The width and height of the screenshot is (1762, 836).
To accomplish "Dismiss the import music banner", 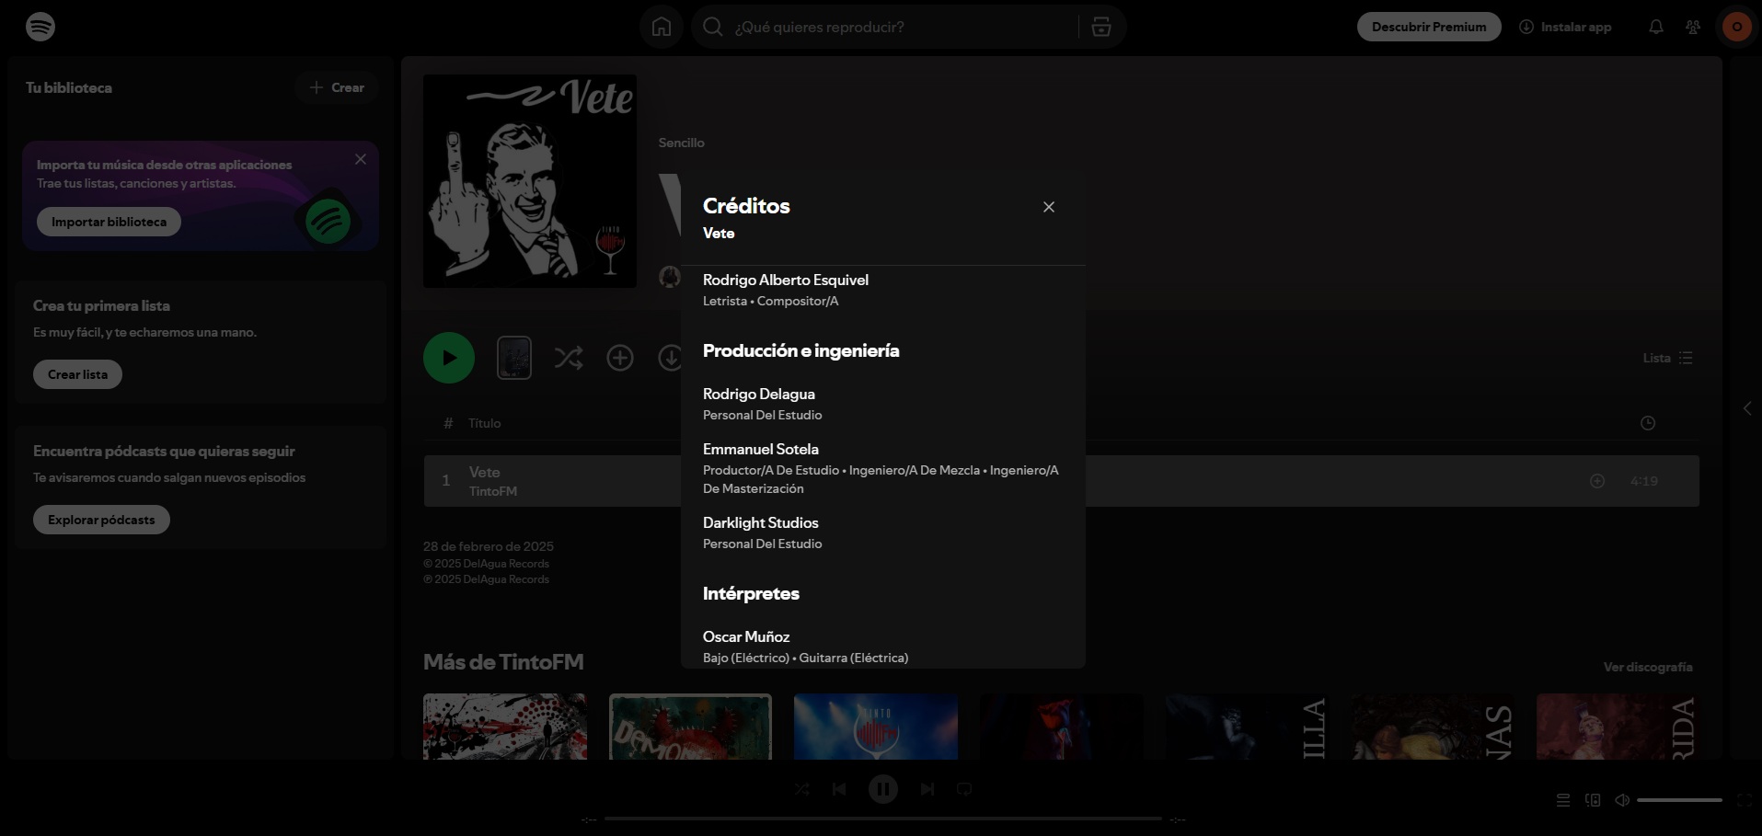I will tap(361, 159).
